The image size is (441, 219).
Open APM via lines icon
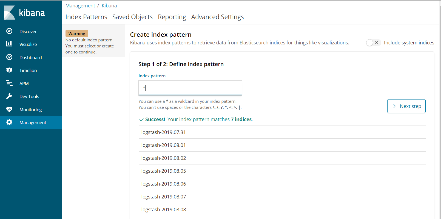point(9,83)
